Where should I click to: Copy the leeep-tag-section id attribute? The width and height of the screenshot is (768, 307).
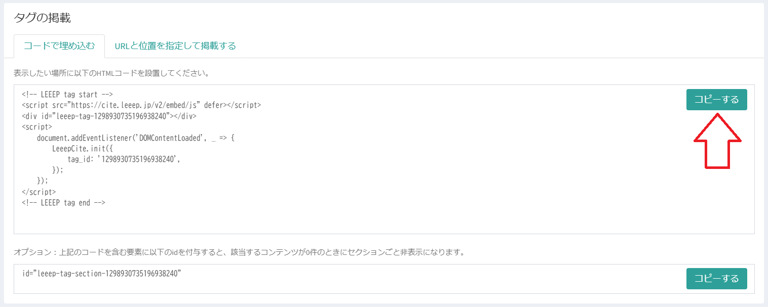716,278
